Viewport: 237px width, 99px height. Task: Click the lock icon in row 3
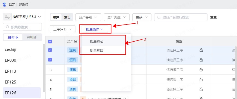201,70
